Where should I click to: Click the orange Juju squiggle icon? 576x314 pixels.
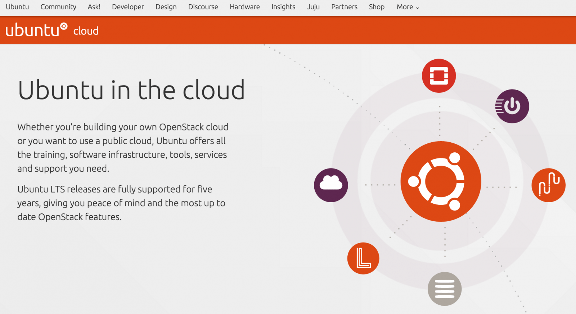tap(549, 185)
